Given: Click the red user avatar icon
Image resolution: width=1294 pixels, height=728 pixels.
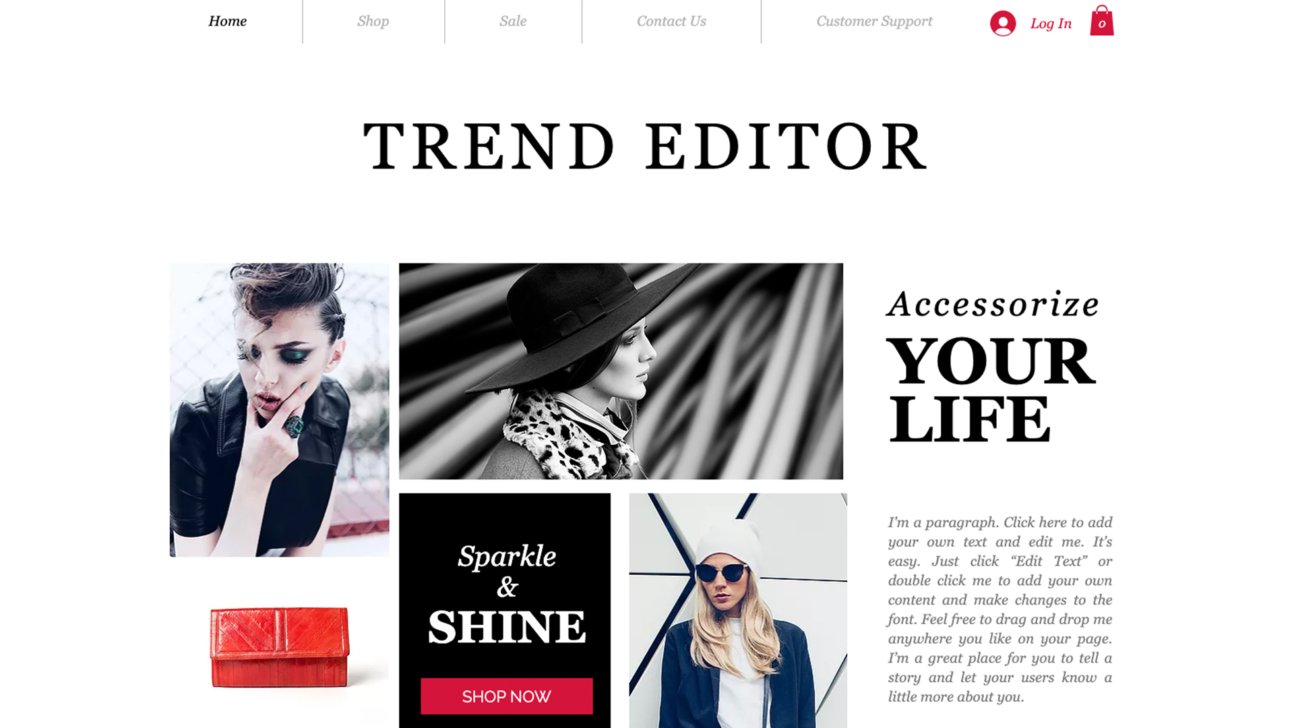Looking at the screenshot, I should tap(1003, 24).
